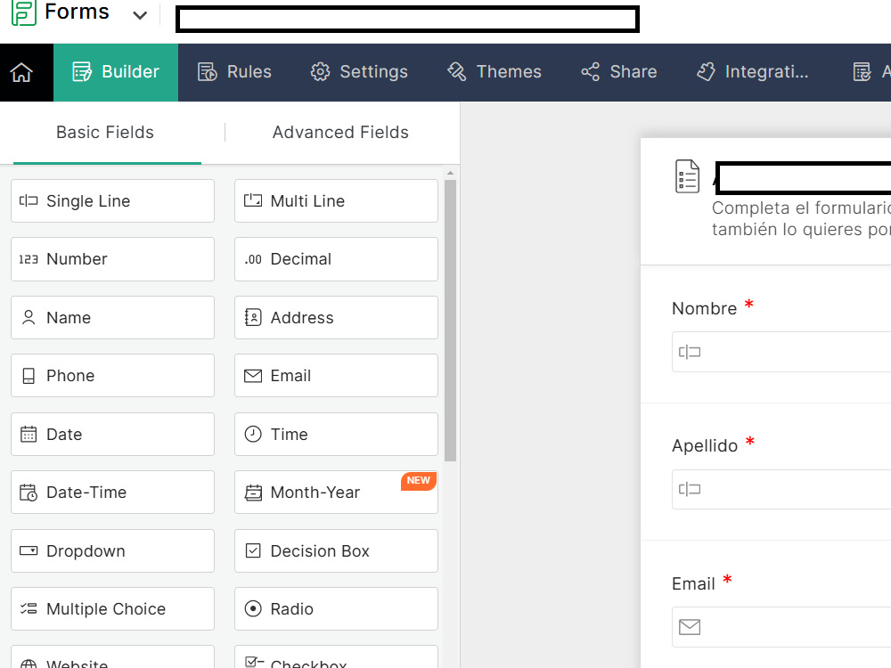
Task: Add a Website field
Action: [112, 662]
